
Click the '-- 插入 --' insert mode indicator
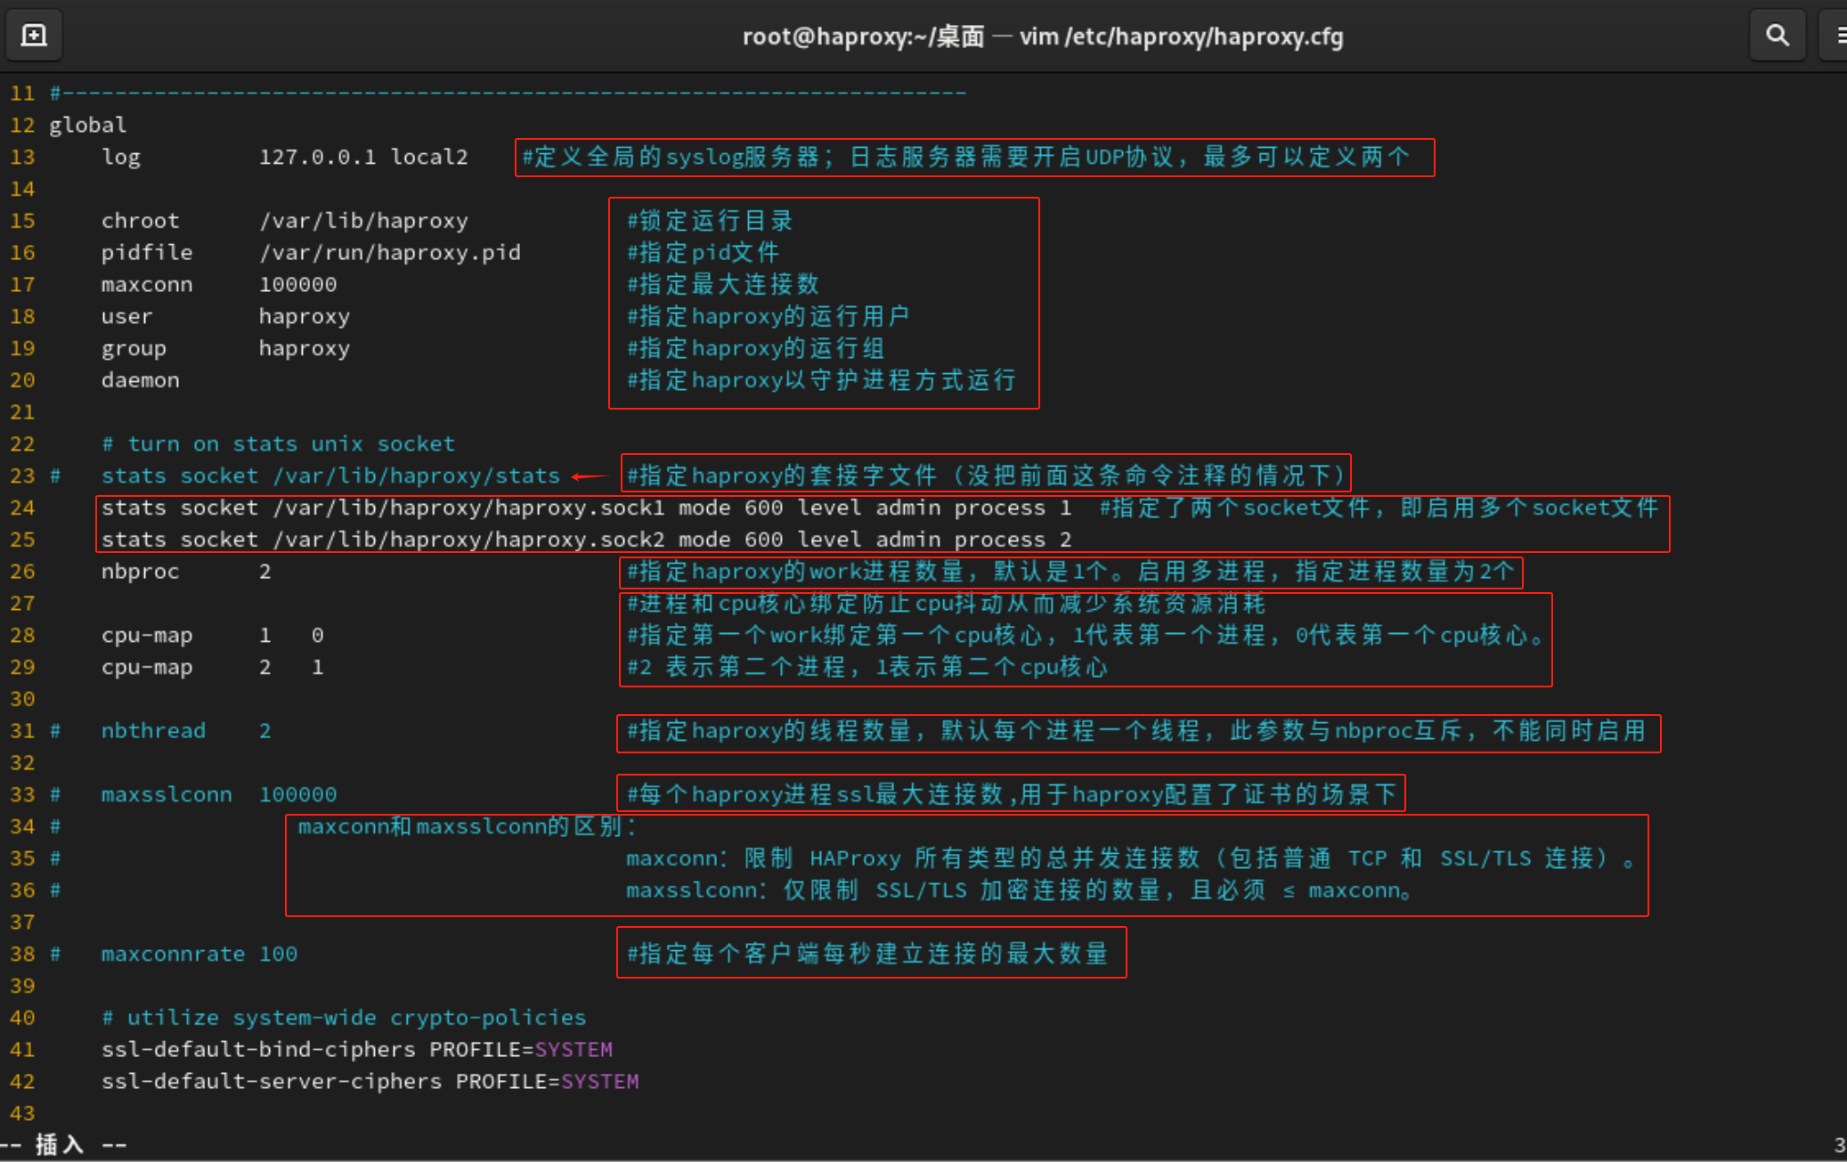click(x=63, y=1145)
